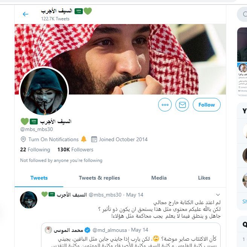Click the calendar icon by Joined date
This screenshot has width=247, height=247.
click(x=94, y=139)
